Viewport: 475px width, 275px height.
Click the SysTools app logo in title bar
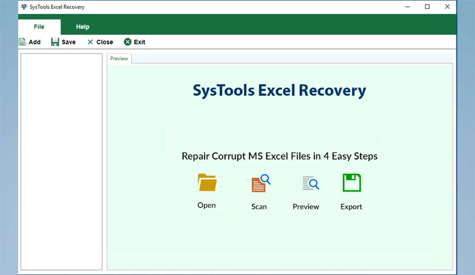pyautogui.click(x=24, y=7)
